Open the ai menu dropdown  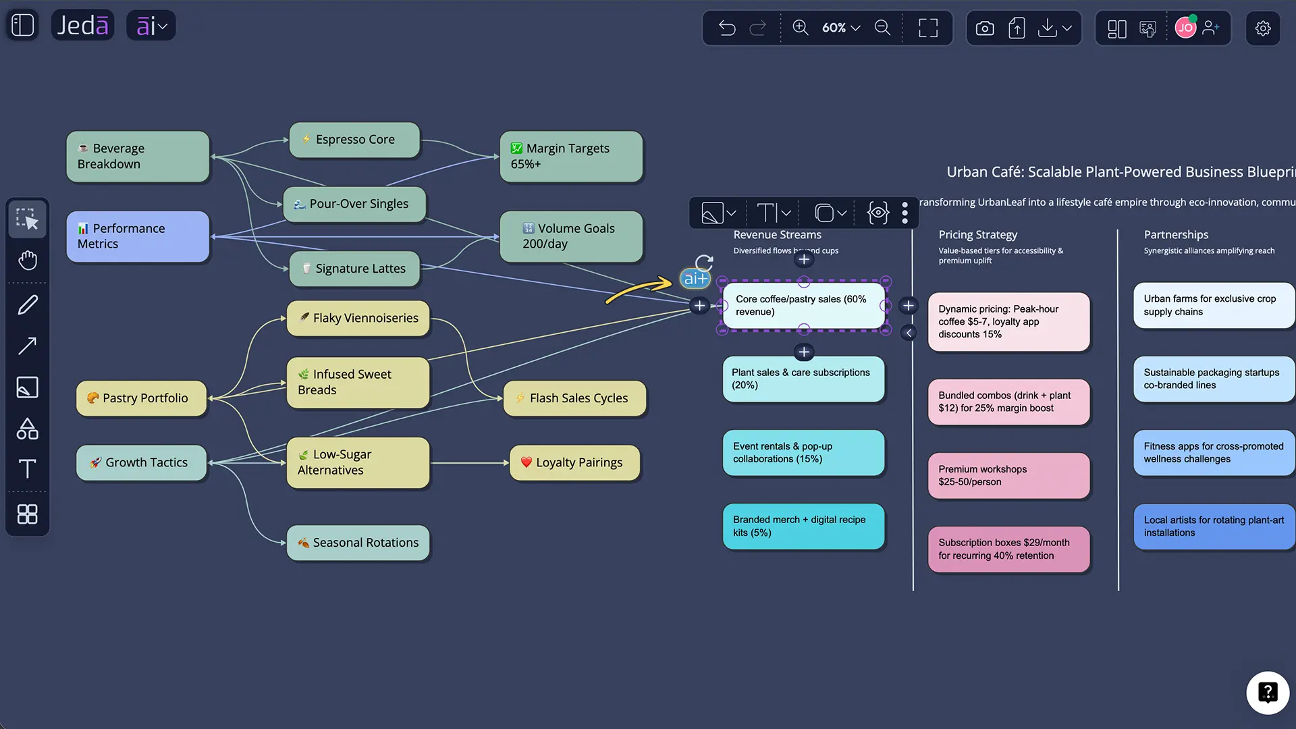point(151,26)
